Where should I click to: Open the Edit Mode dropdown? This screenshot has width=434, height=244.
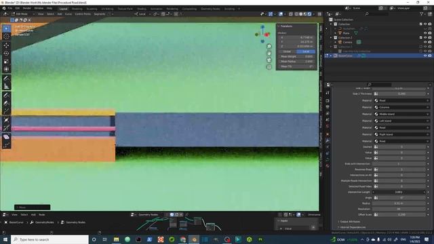pos(23,14)
